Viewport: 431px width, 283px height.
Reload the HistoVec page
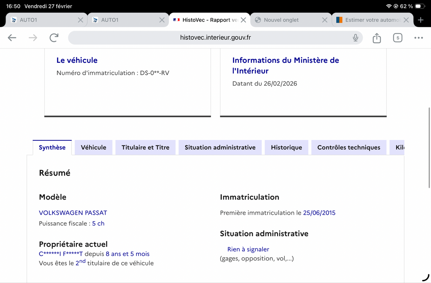[x=54, y=38]
